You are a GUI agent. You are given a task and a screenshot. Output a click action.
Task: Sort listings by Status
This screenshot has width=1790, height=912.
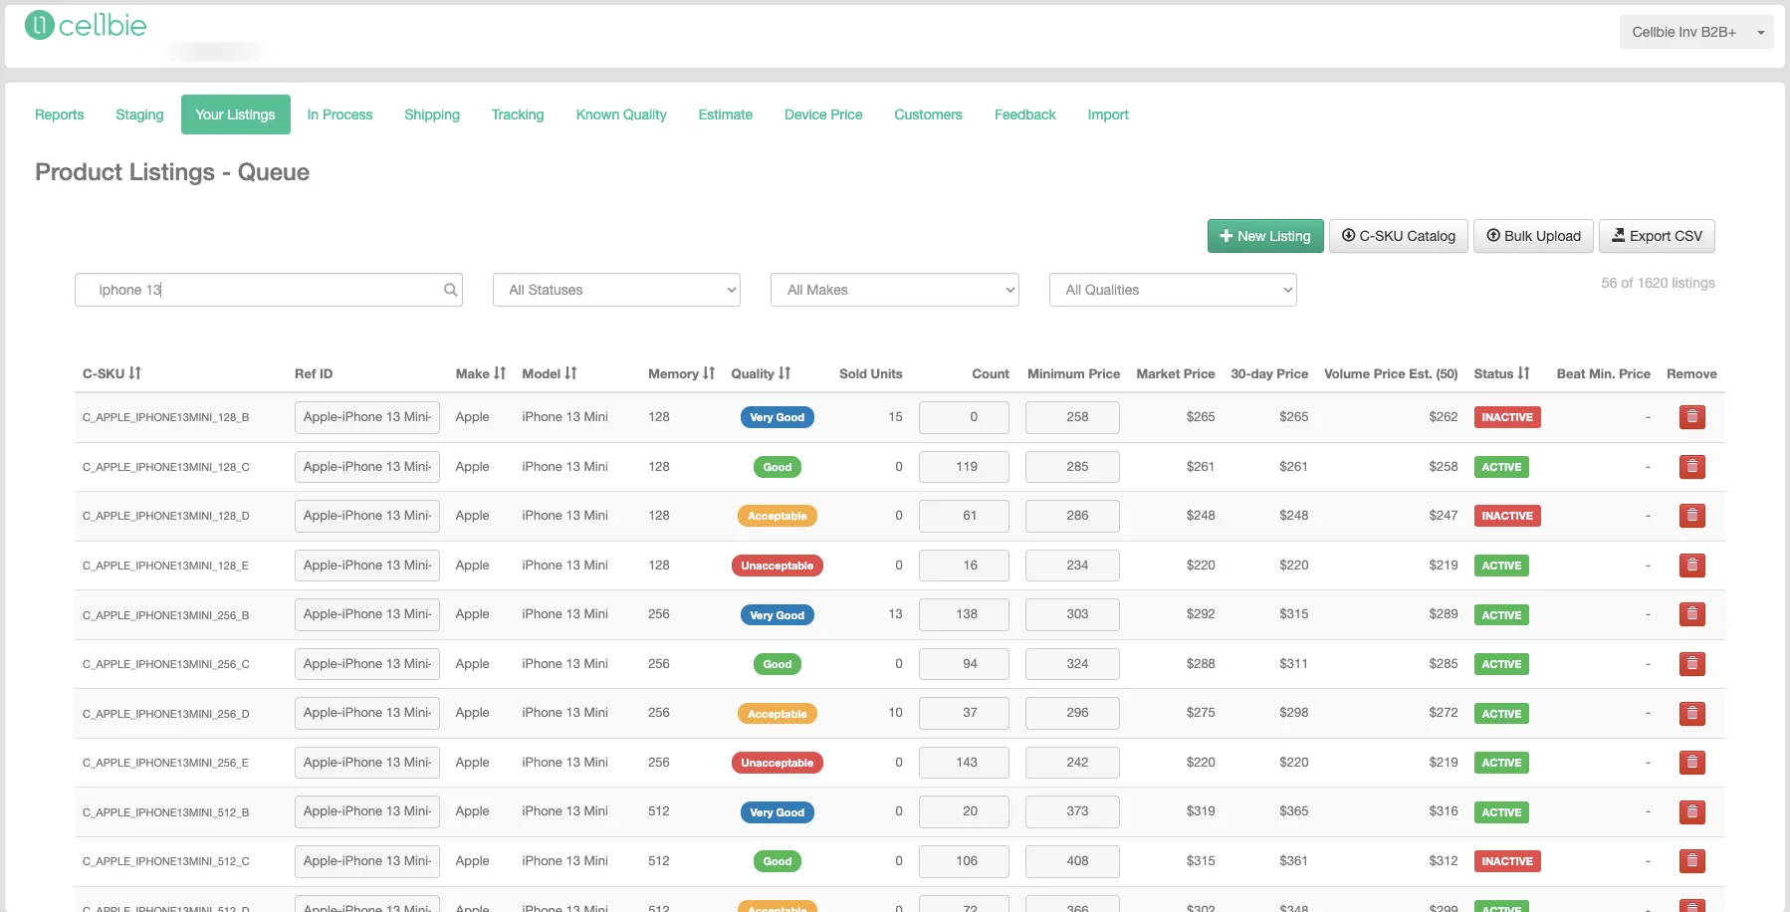coord(1523,373)
